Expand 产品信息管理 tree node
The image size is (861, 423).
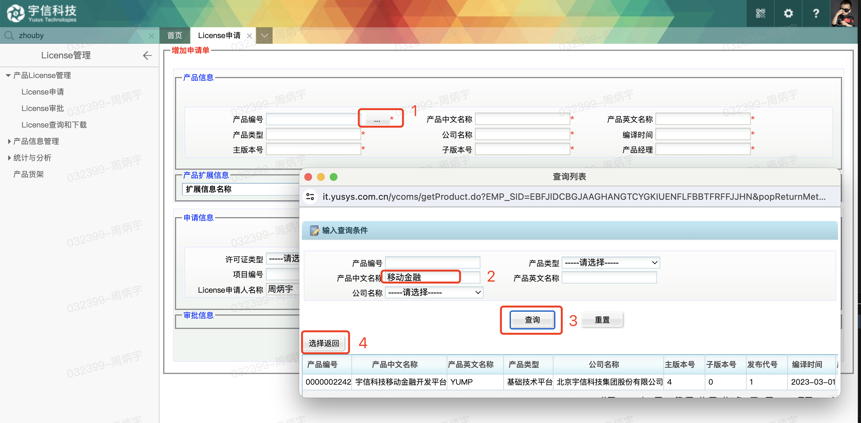[9, 141]
